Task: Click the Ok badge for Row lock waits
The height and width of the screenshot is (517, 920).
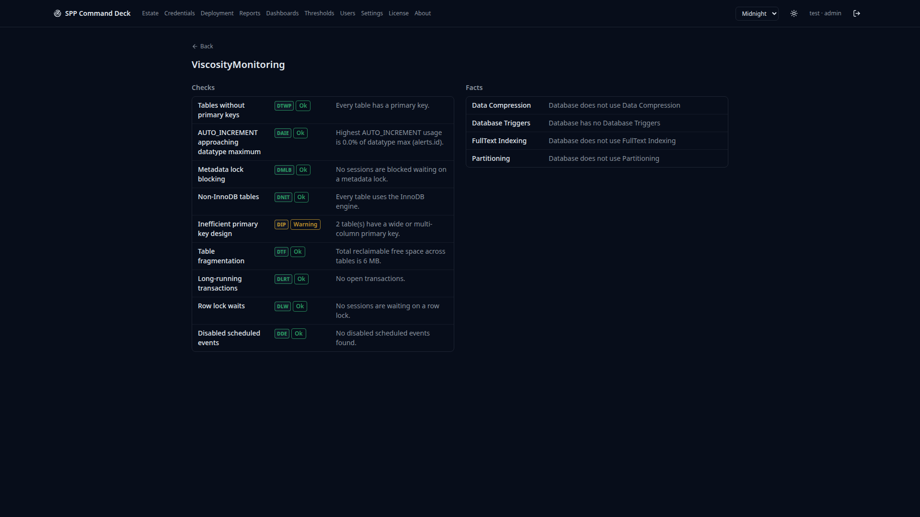Action: 300,306
